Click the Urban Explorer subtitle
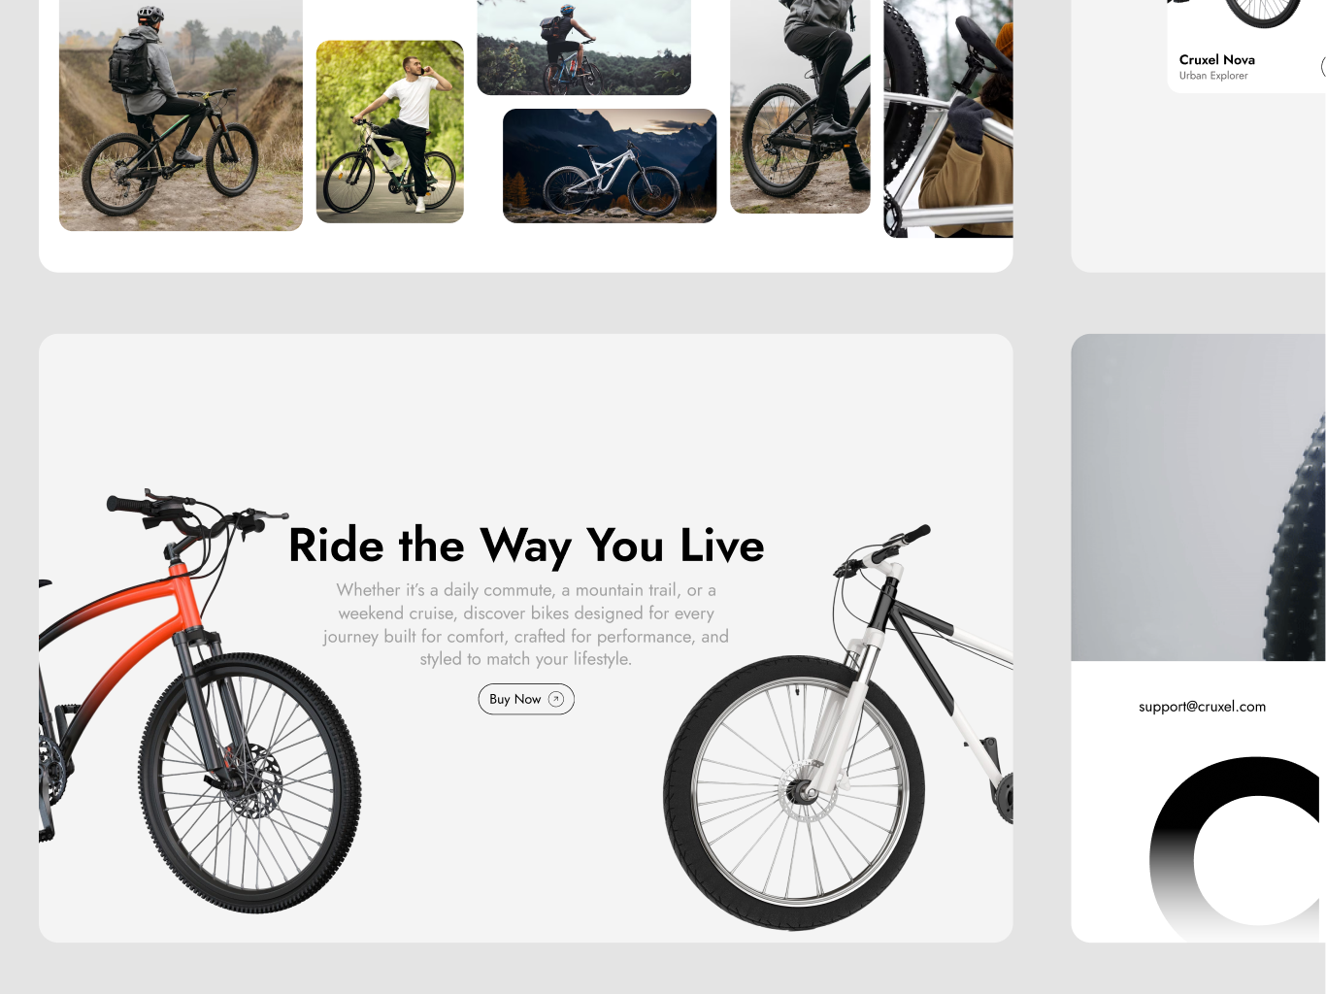Screen dimensions: 1326x994 pos(1213,76)
